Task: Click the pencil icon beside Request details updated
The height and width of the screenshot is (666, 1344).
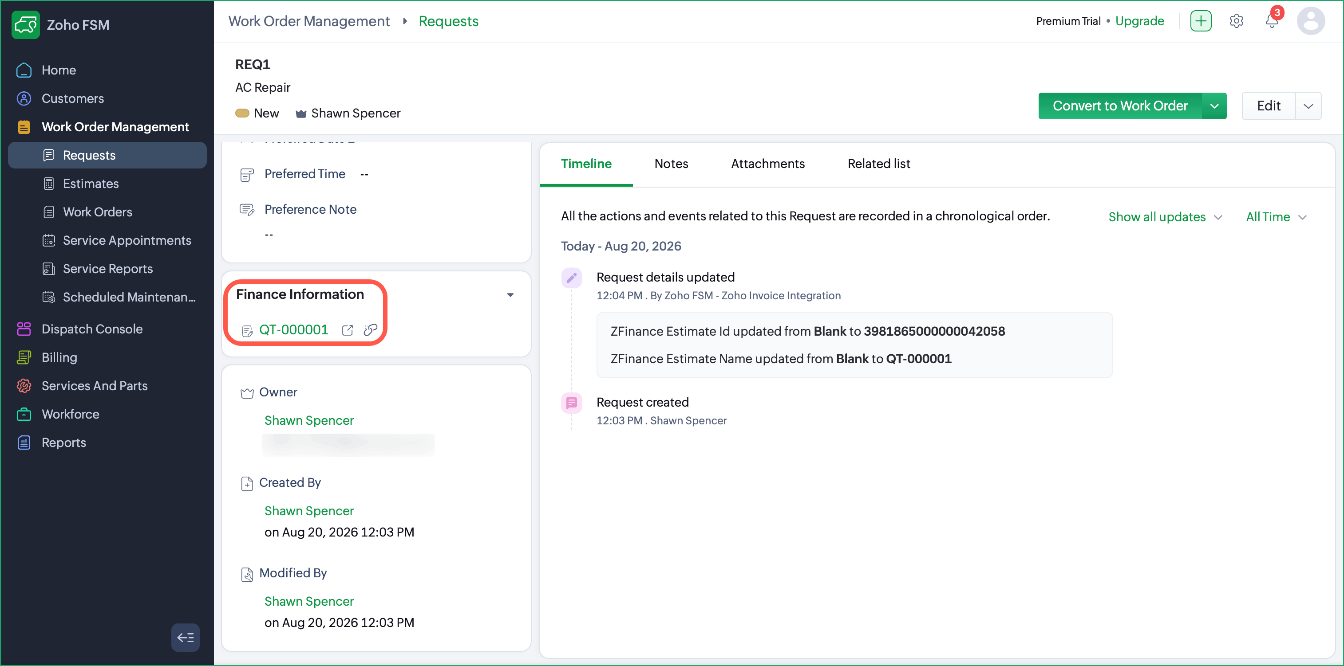Action: click(571, 277)
